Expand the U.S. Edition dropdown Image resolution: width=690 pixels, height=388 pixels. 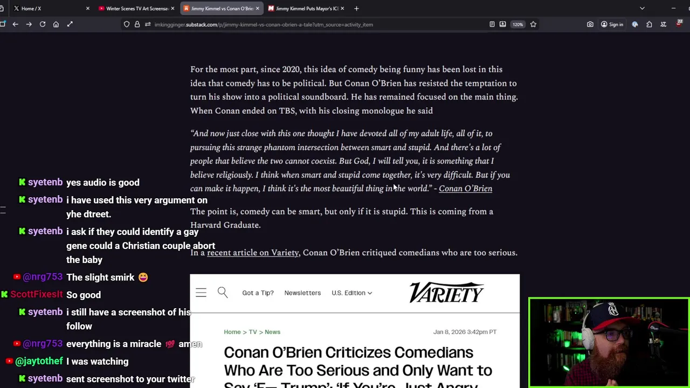point(351,293)
